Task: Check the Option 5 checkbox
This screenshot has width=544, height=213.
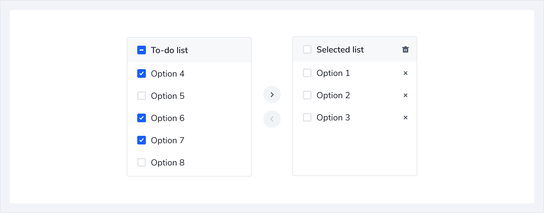Action: (x=142, y=96)
